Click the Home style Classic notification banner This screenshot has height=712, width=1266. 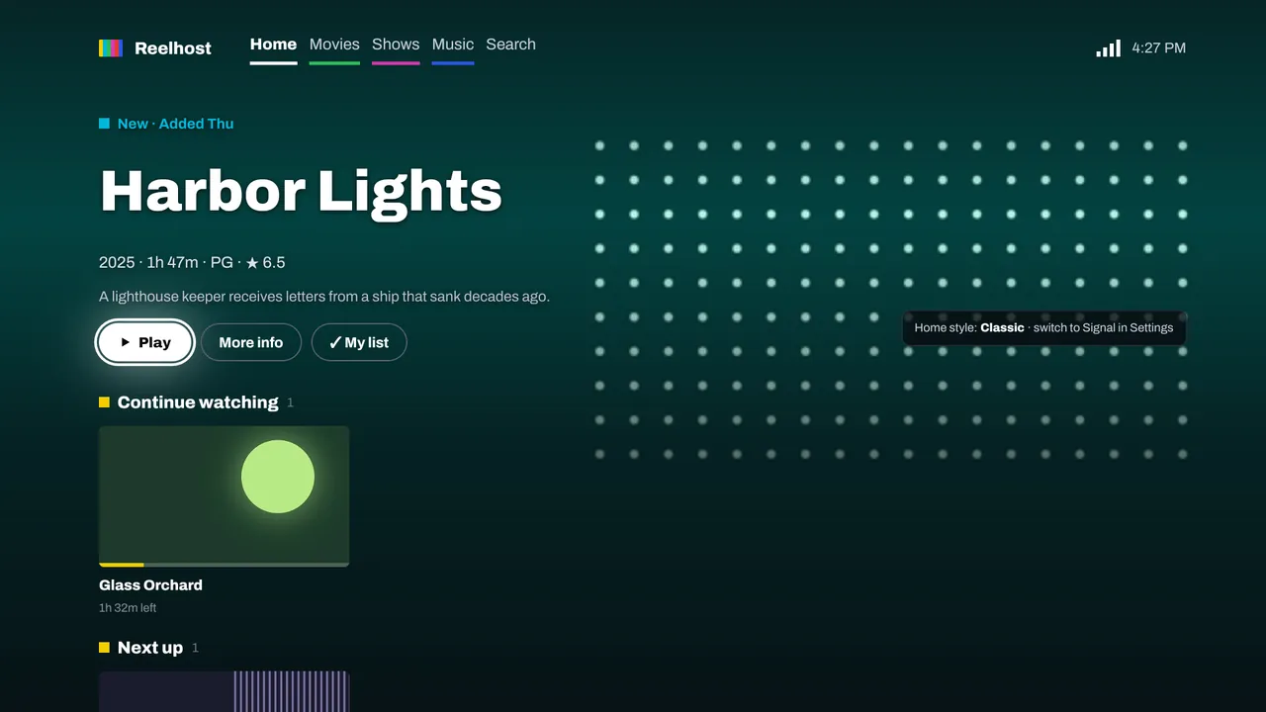pos(1043,327)
